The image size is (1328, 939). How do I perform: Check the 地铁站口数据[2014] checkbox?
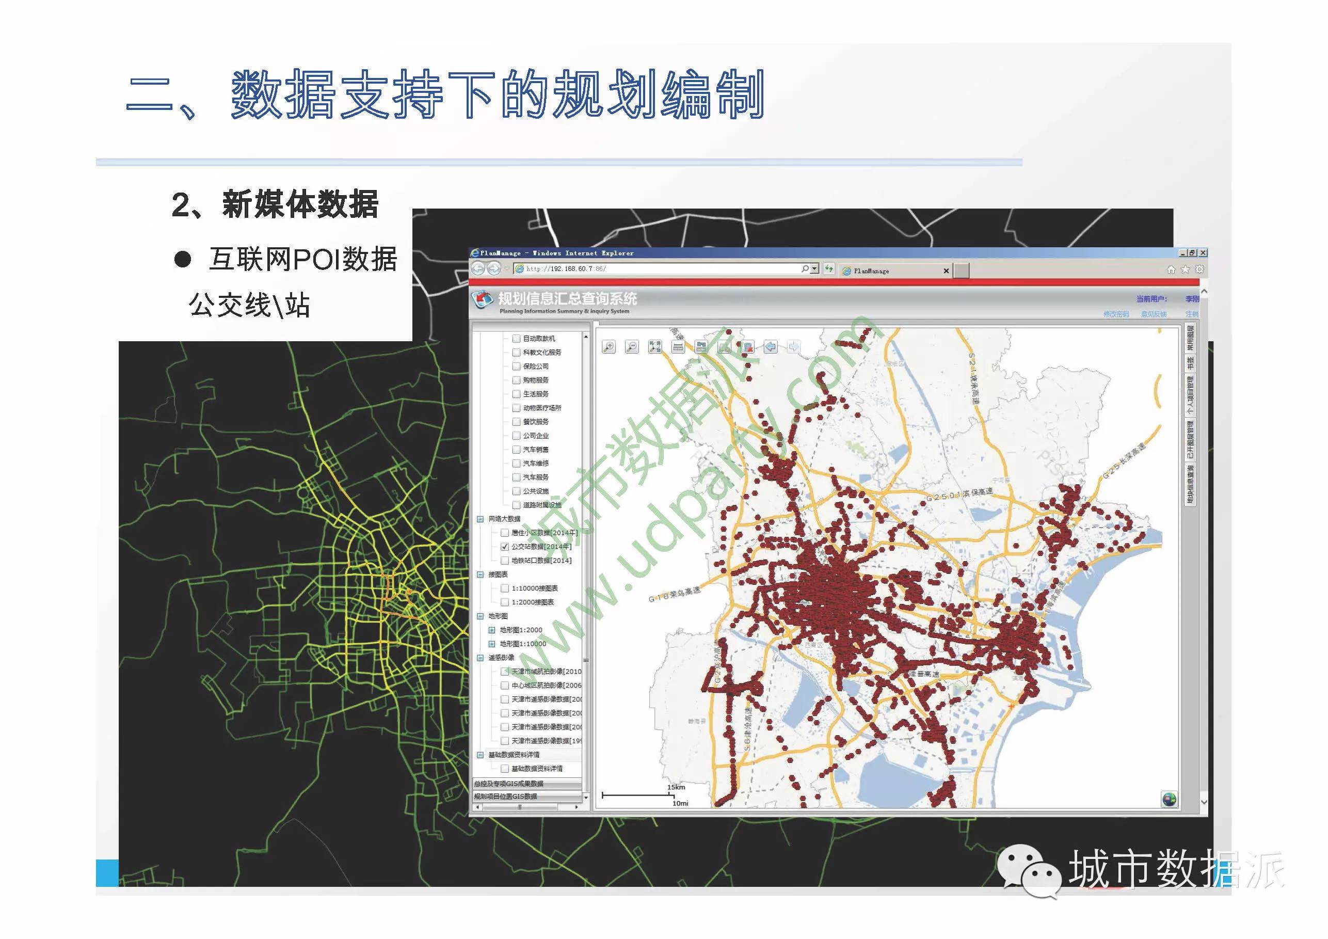(x=504, y=561)
